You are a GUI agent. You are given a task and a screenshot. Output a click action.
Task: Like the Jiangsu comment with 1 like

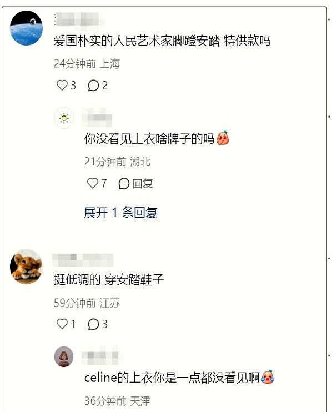pyautogui.click(x=62, y=324)
